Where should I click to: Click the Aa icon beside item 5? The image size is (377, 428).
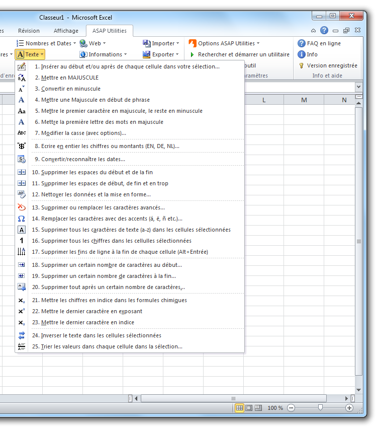click(x=22, y=111)
